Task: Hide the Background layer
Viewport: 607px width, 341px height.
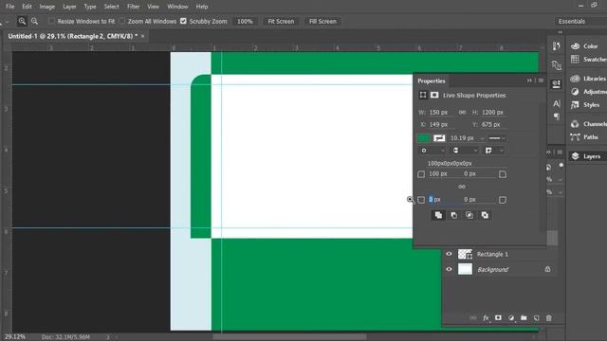Action: click(x=449, y=269)
